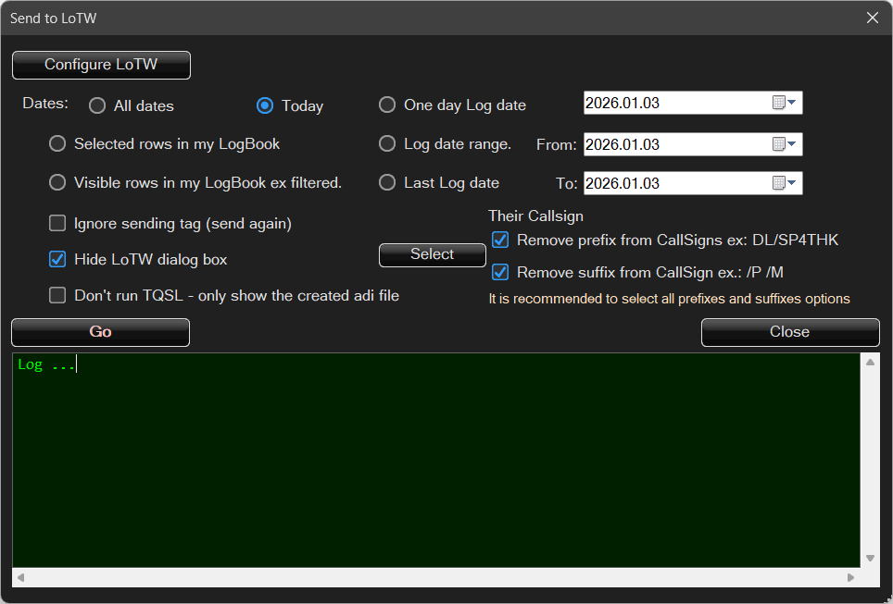Click the Close button
The width and height of the screenshot is (893, 604).
pos(789,332)
